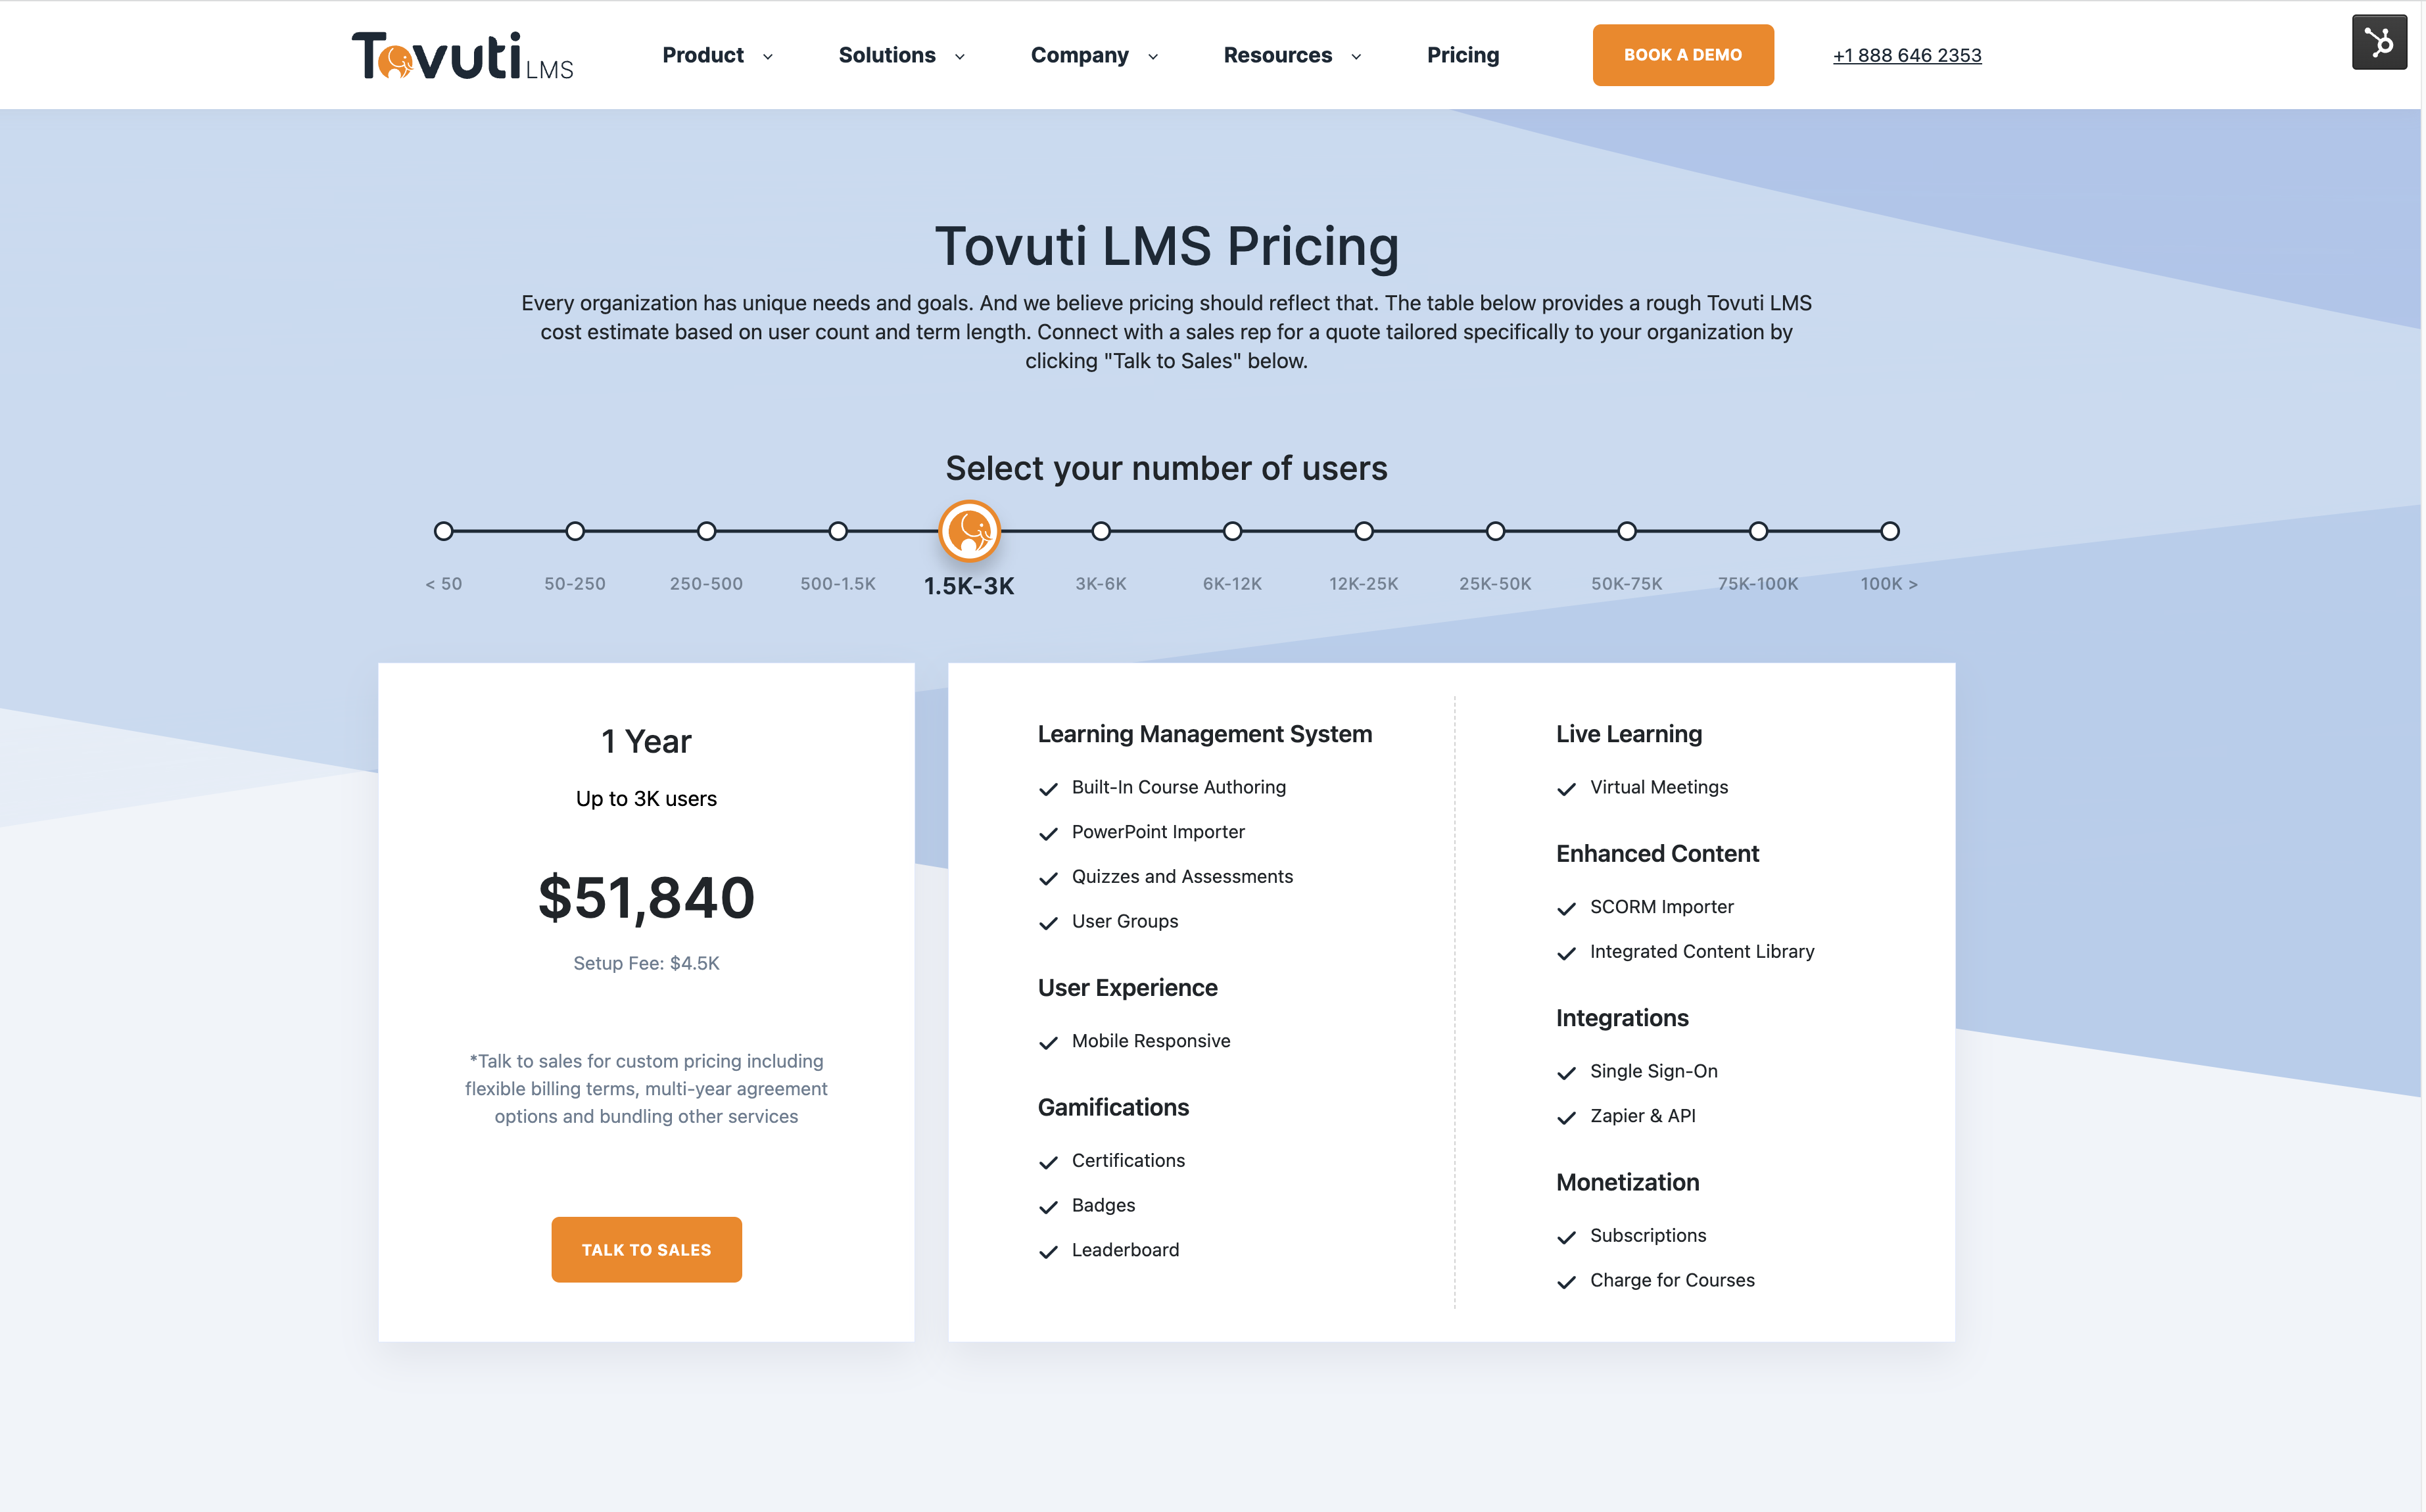The image size is (2426, 1512).
Task: Click the Company navigation menu item
Action: click(1078, 54)
